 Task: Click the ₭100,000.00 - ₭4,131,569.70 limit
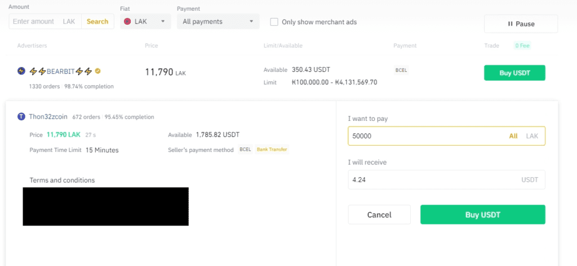pos(334,82)
